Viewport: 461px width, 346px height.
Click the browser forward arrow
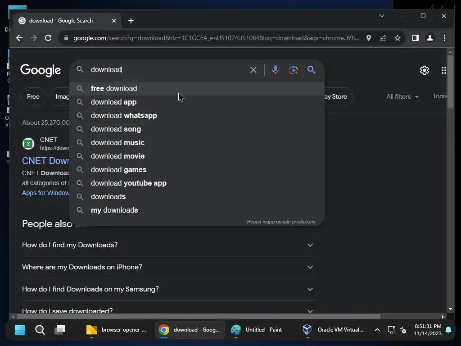click(x=33, y=38)
